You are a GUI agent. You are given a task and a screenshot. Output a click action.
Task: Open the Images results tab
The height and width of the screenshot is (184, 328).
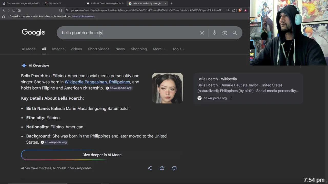(58, 49)
